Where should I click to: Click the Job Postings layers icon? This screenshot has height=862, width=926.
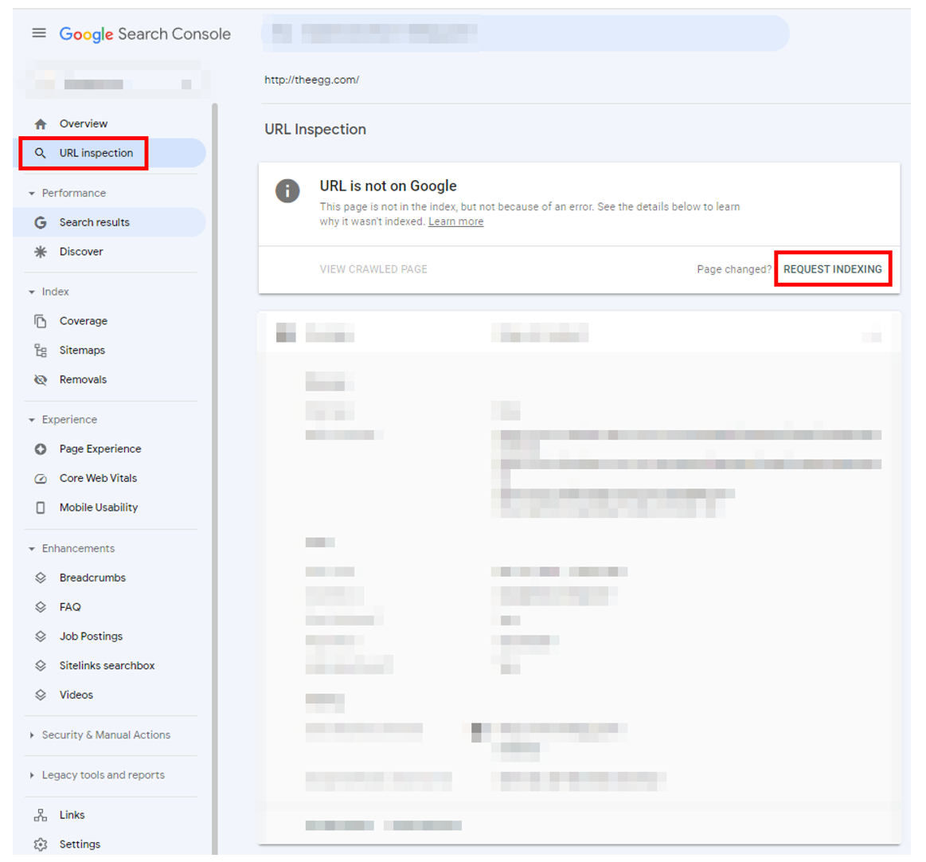pos(40,637)
